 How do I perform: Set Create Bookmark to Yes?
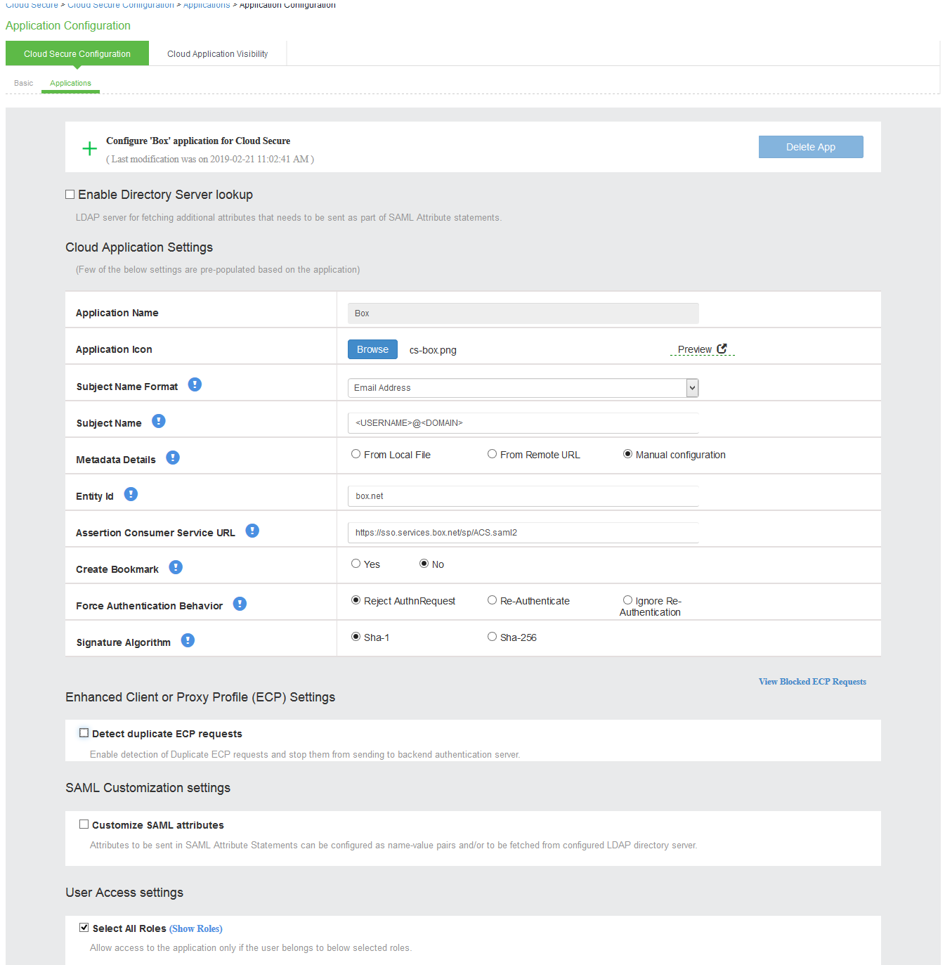click(356, 564)
